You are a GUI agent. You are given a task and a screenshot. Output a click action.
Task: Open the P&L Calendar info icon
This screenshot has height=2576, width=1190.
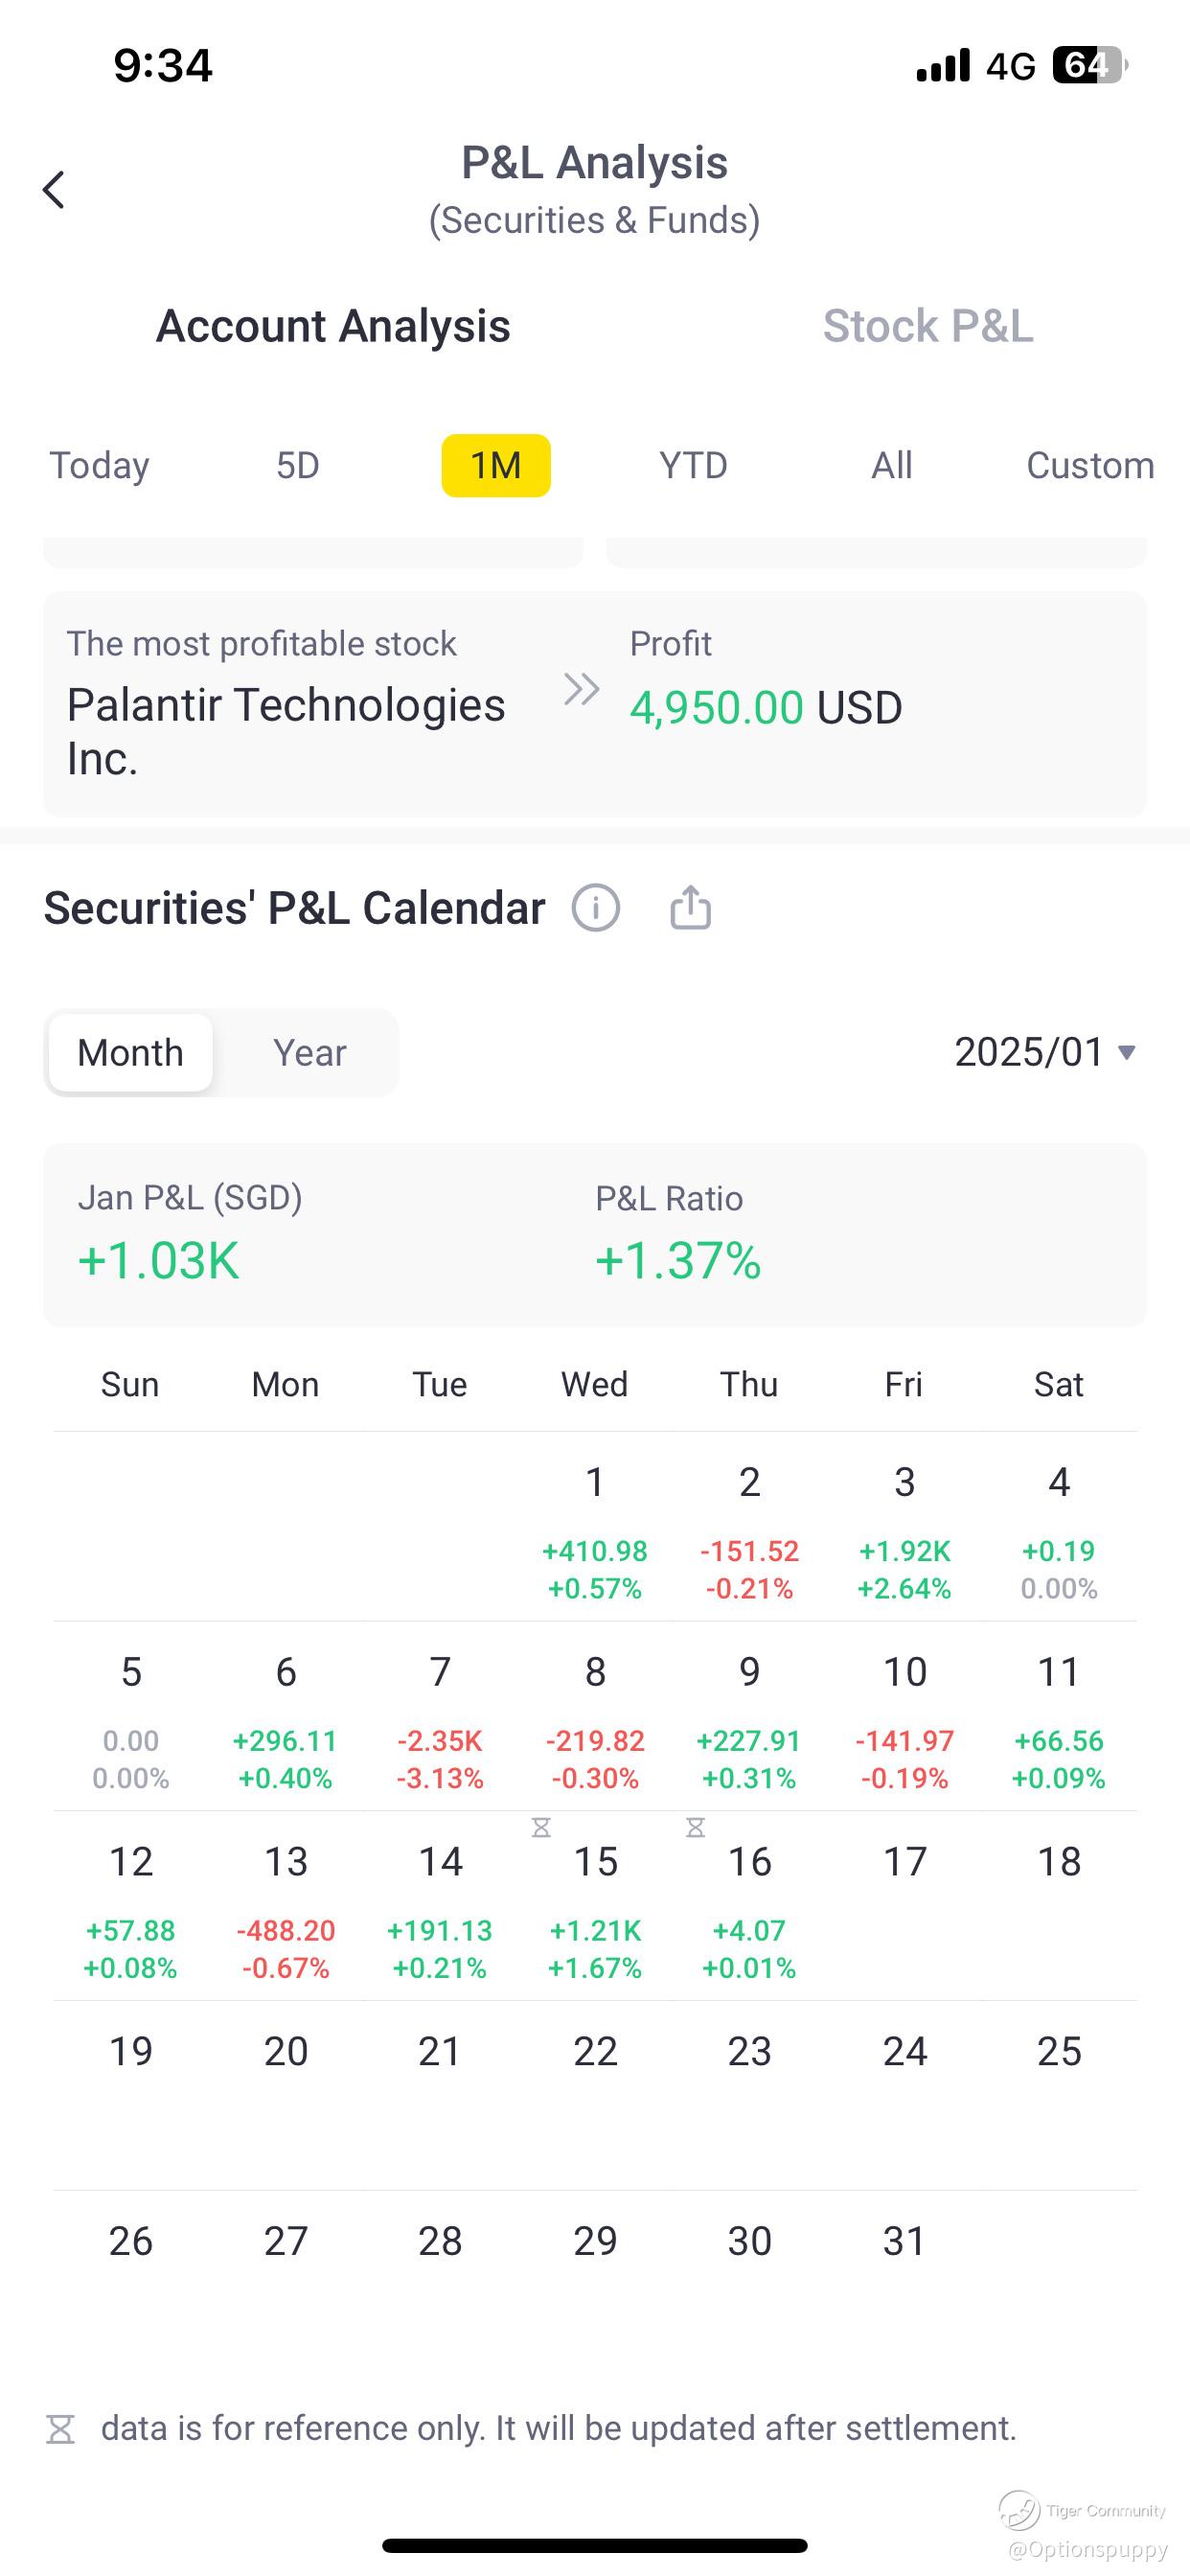(x=596, y=908)
